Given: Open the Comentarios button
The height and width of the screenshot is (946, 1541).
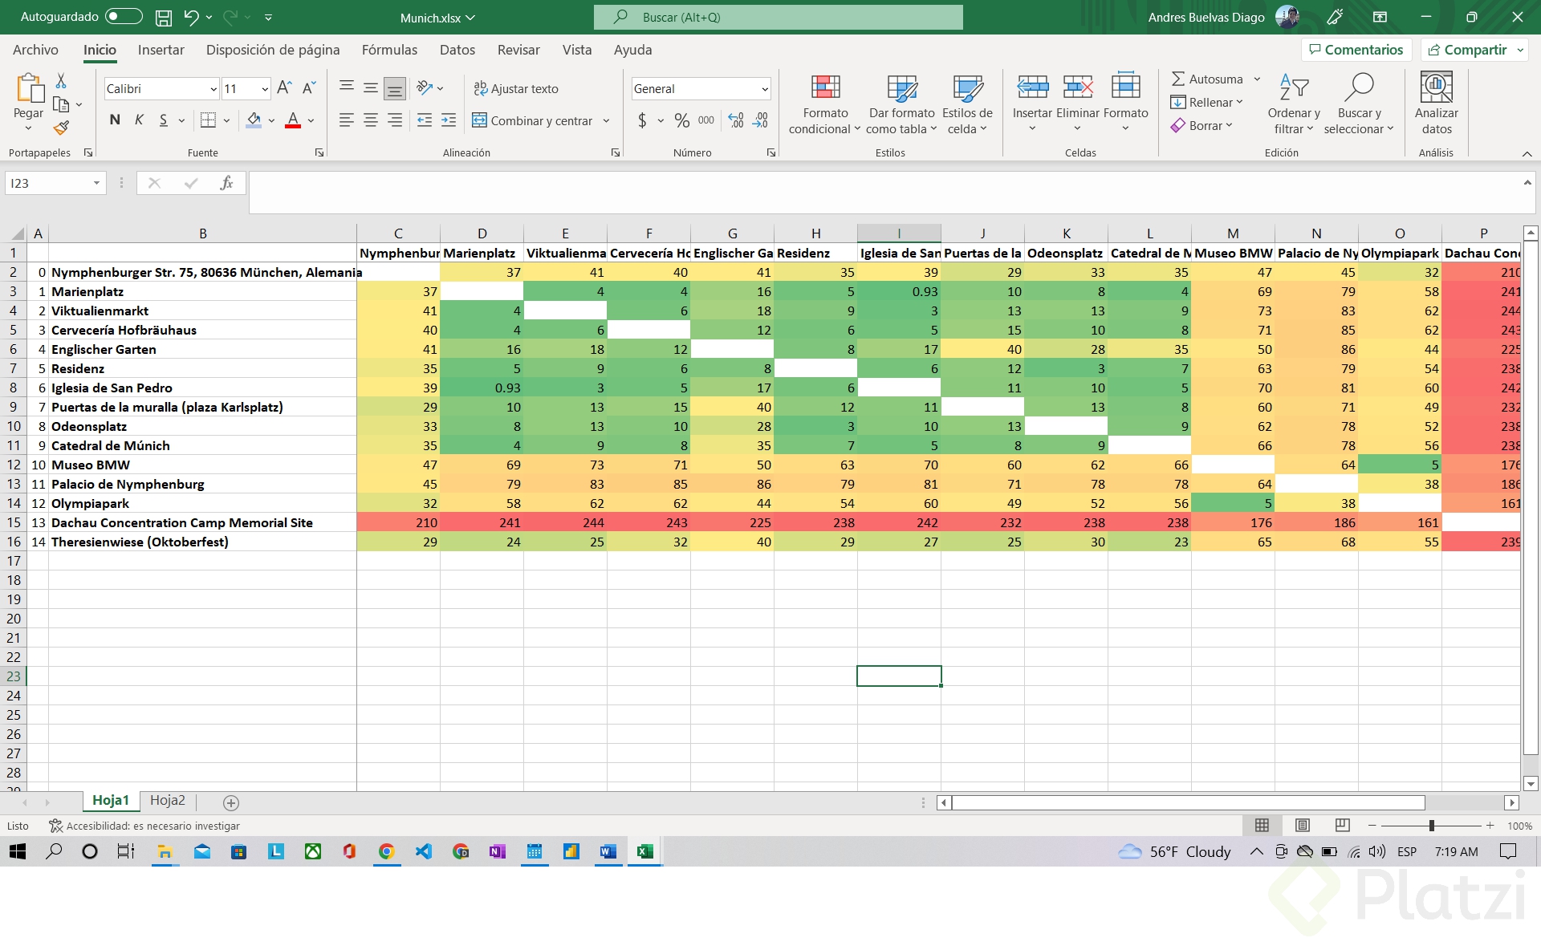Looking at the screenshot, I should pyautogui.click(x=1356, y=50).
